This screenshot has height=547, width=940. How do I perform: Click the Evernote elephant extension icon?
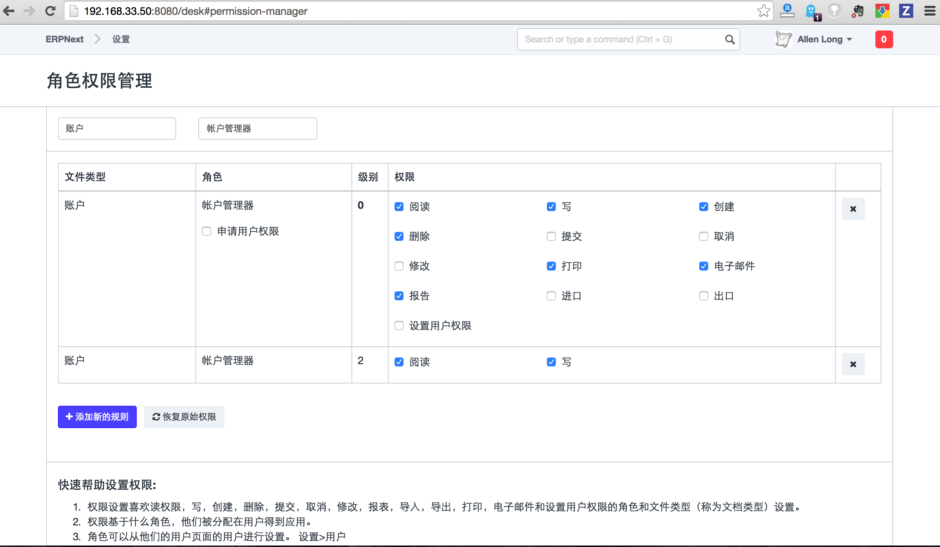click(858, 11)
